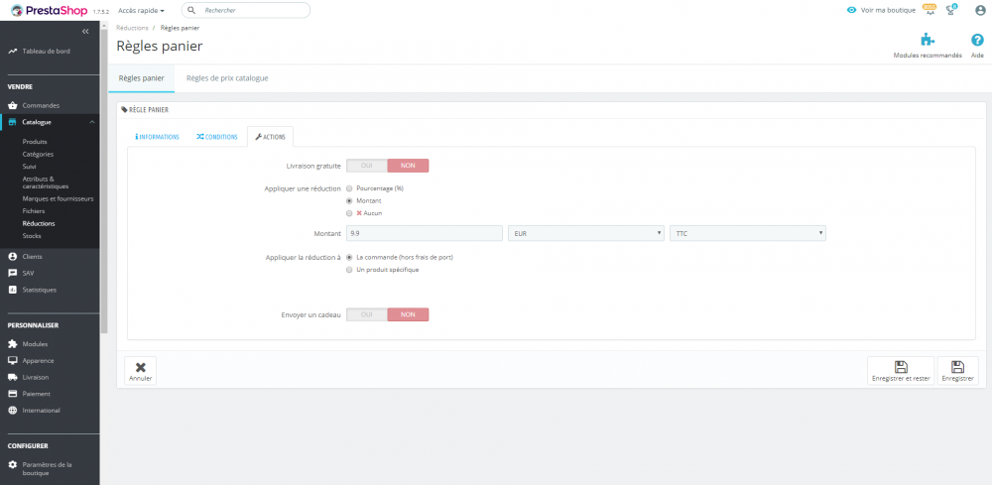Click the Paramètres de la boutique gear icon
992x485 pixels.
pos(13,464)
